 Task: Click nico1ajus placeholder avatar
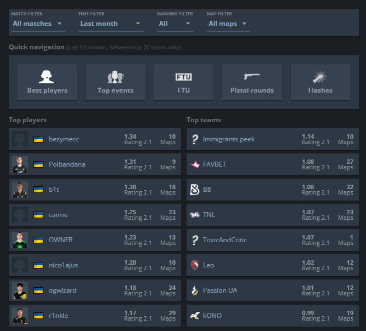pos(20,265)
